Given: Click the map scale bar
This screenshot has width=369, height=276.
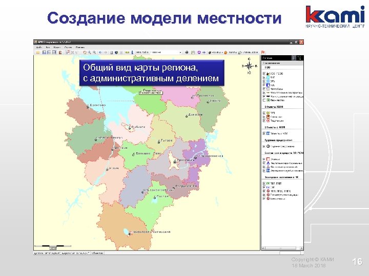Looking at the screenshot, I should point(53,247).
